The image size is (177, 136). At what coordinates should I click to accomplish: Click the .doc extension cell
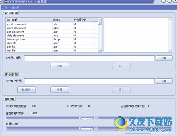click(x=56, y=28)
